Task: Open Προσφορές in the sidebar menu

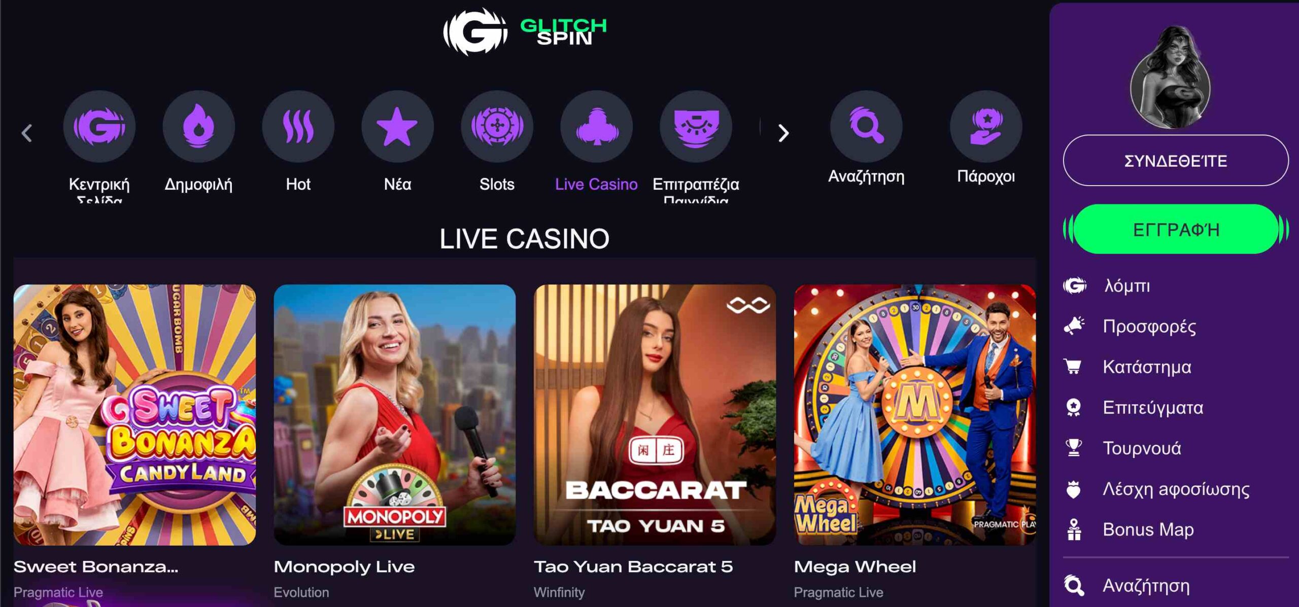Action: click(1149, 326)
